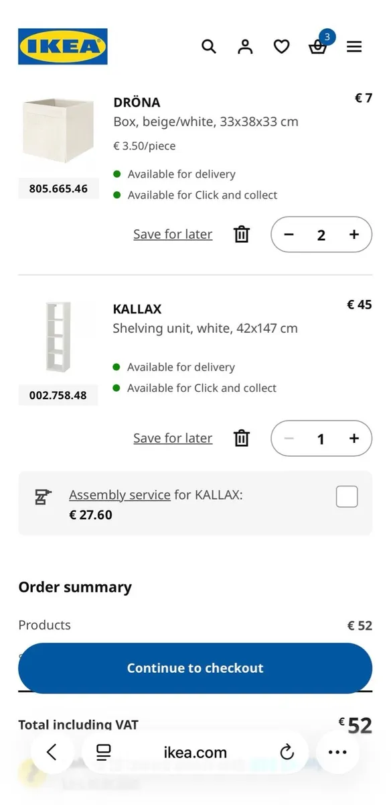Open your account profile
Image resolution: width=391 pixels, height=805 pixels.
pyautogui.click(x=245, y=46)
